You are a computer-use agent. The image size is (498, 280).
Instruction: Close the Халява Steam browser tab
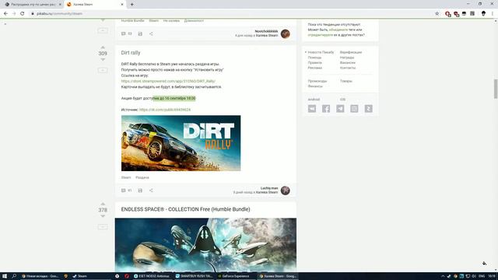[122, 5]
